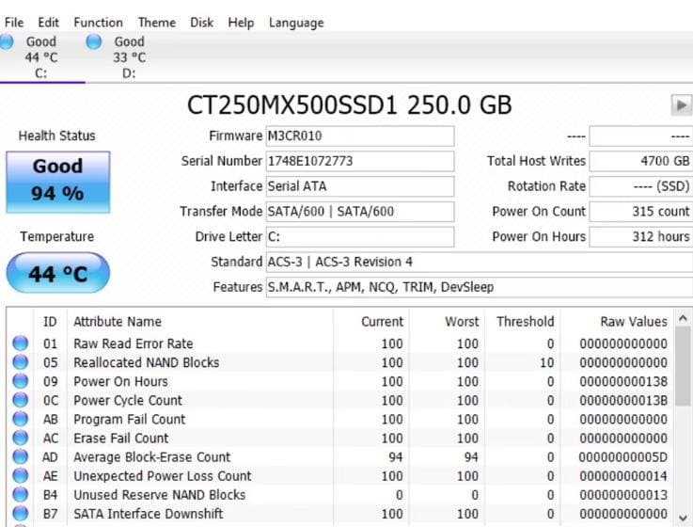Click the ID column header
The height and width of the screenshot is (527, 693).
click(x=50, y=322)
